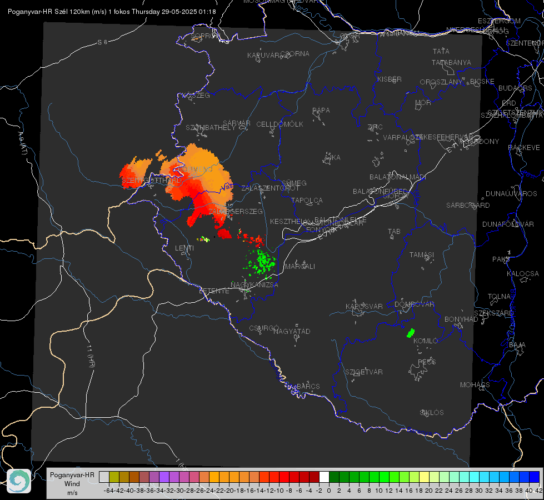Click the PÉCS city label
544x500 pixels.
(x=426, y=362)
